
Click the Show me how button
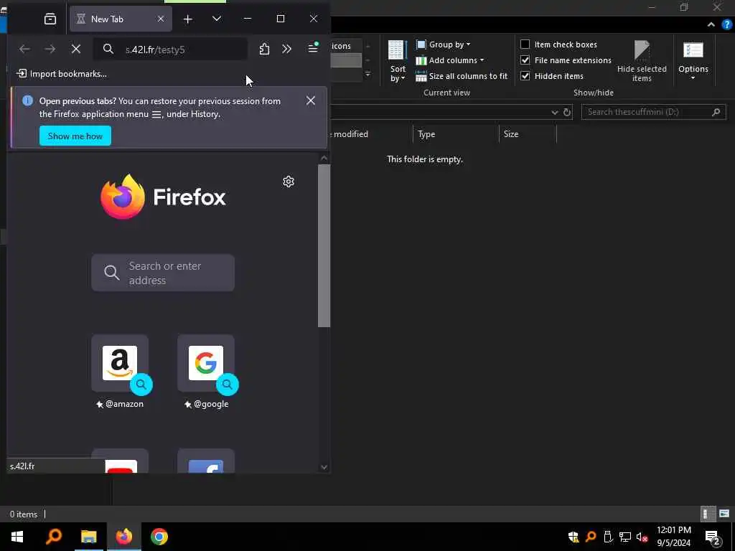coord(75,136)
